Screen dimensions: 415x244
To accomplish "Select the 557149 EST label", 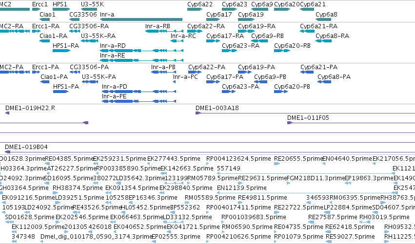I will click(228, 169).
